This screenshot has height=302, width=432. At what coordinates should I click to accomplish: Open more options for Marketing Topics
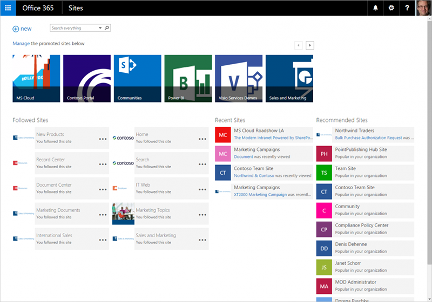coord(202,215)
